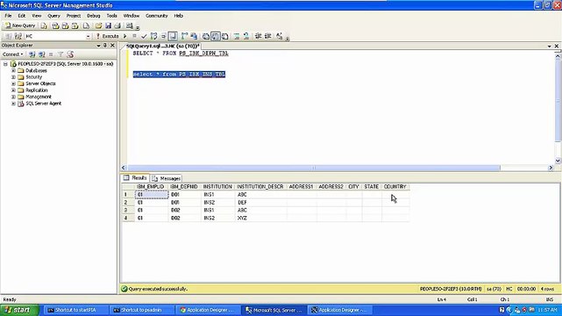Expand the Replication folder

coord(14,90)
